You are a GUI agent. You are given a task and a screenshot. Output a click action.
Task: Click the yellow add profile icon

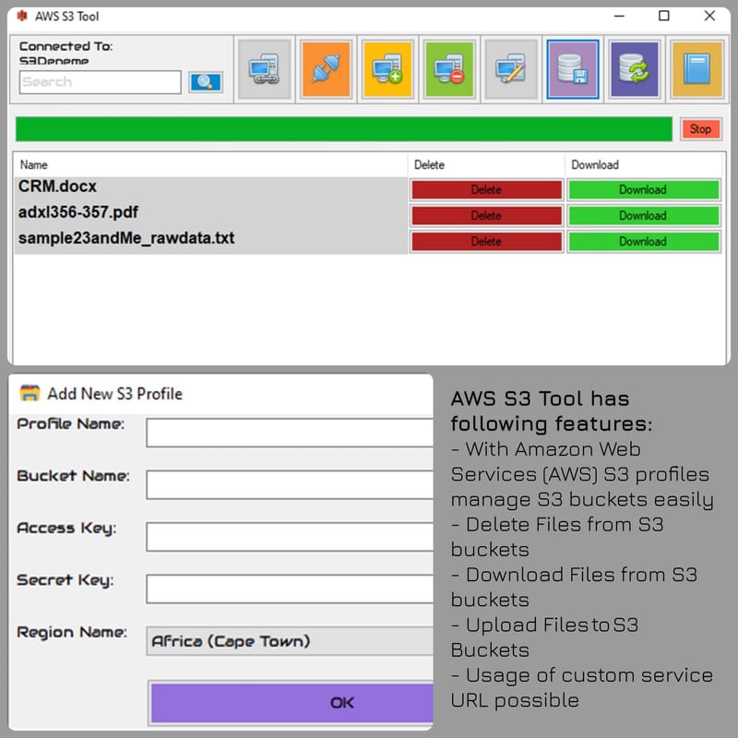coord(387,70)
